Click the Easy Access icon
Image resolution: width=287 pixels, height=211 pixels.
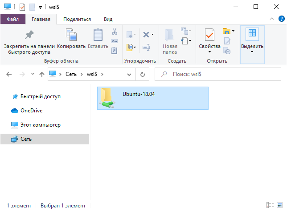pyautogui.click(x=184, y=31)
